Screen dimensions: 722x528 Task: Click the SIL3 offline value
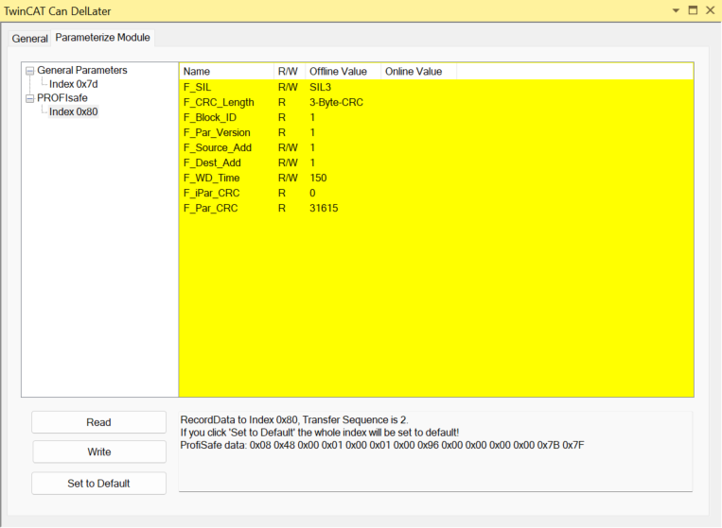(320, 87)
